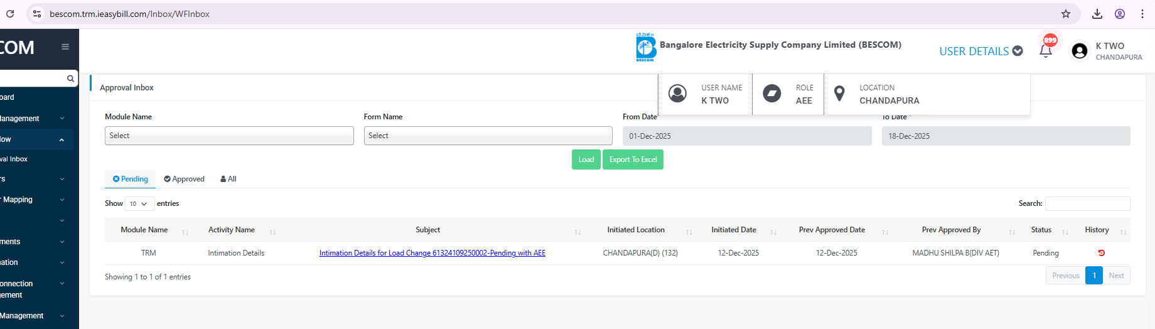Go to the Previous page
This screenshot has width=1155, height=329.
tap(1066, 276)
